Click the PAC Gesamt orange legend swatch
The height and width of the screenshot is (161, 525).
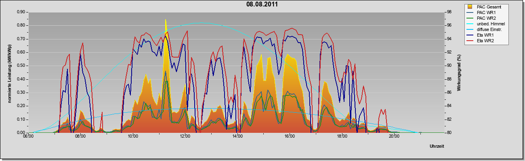pyautogui.click(x=470, y=7)
